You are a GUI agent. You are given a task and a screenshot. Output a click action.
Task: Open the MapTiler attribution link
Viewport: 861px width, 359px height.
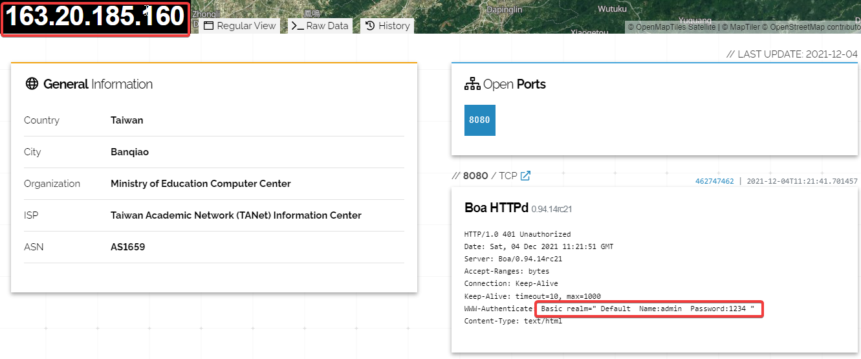point(740,27)
